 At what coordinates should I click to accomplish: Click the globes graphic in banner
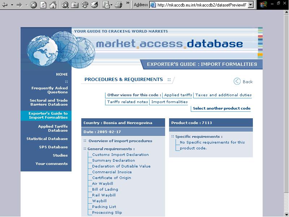[x=61, y=50]
